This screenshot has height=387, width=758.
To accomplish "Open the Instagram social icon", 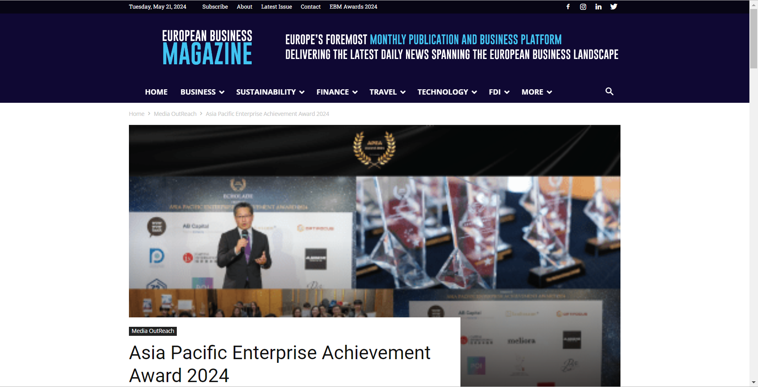I will (583, 7).
